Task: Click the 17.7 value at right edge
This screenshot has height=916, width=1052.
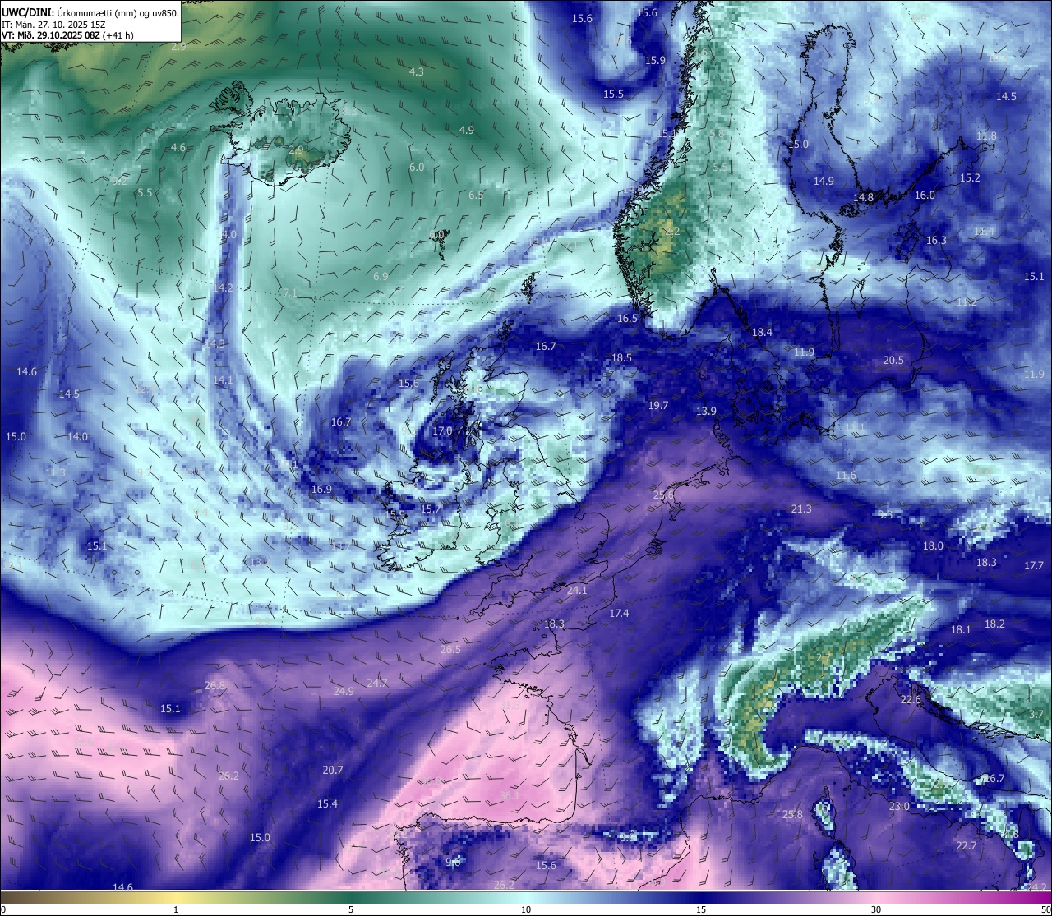Action: pos(1034,565)
